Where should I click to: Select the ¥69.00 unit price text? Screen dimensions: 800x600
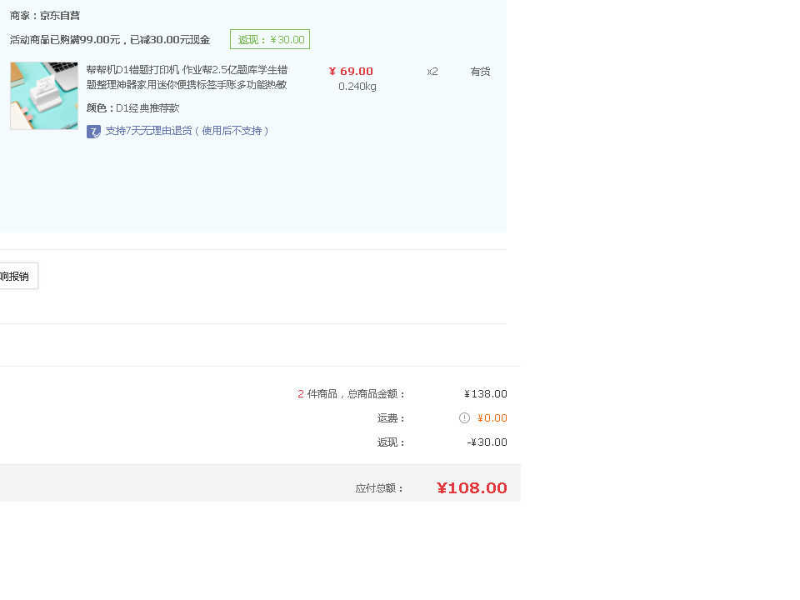[x=351, y=72]
